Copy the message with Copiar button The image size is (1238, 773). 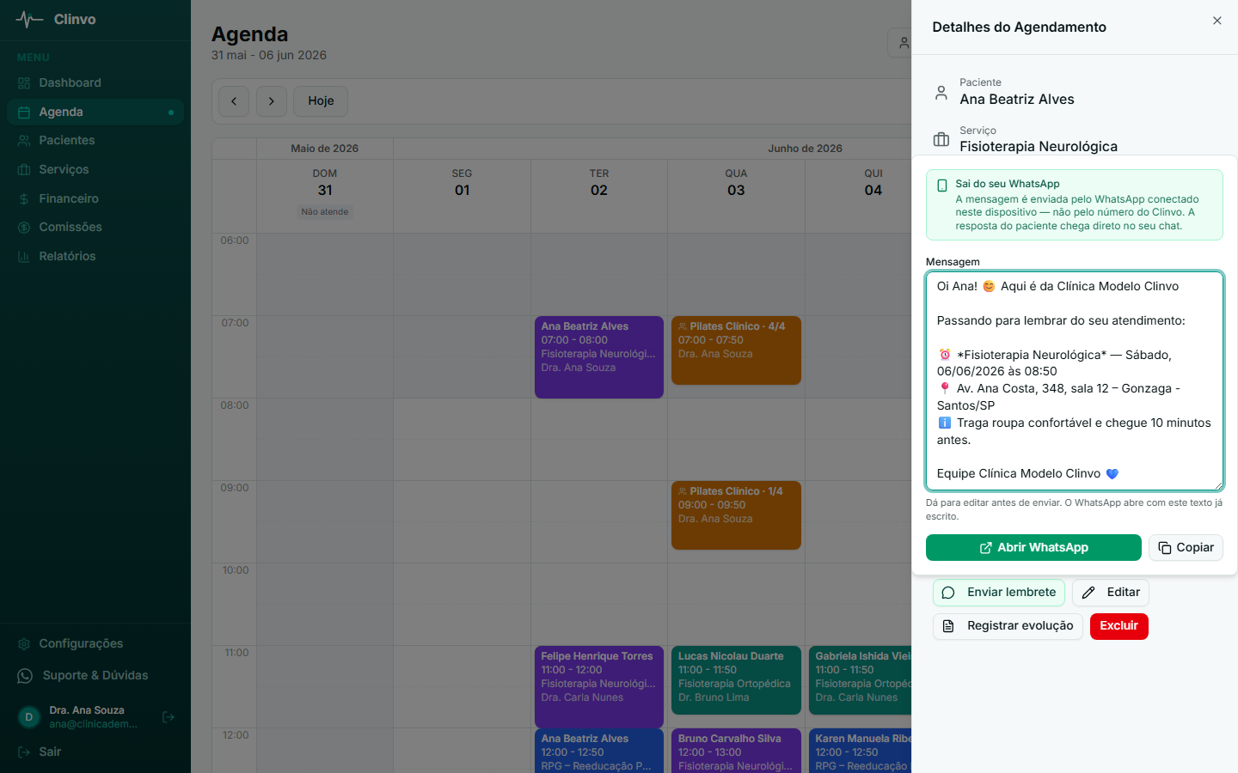(x=1186, y=547)
